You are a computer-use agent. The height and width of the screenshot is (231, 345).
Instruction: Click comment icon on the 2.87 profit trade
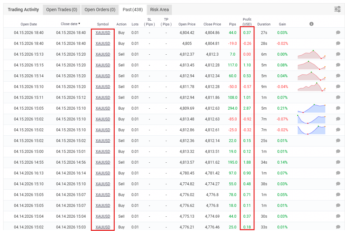(338, 108)
